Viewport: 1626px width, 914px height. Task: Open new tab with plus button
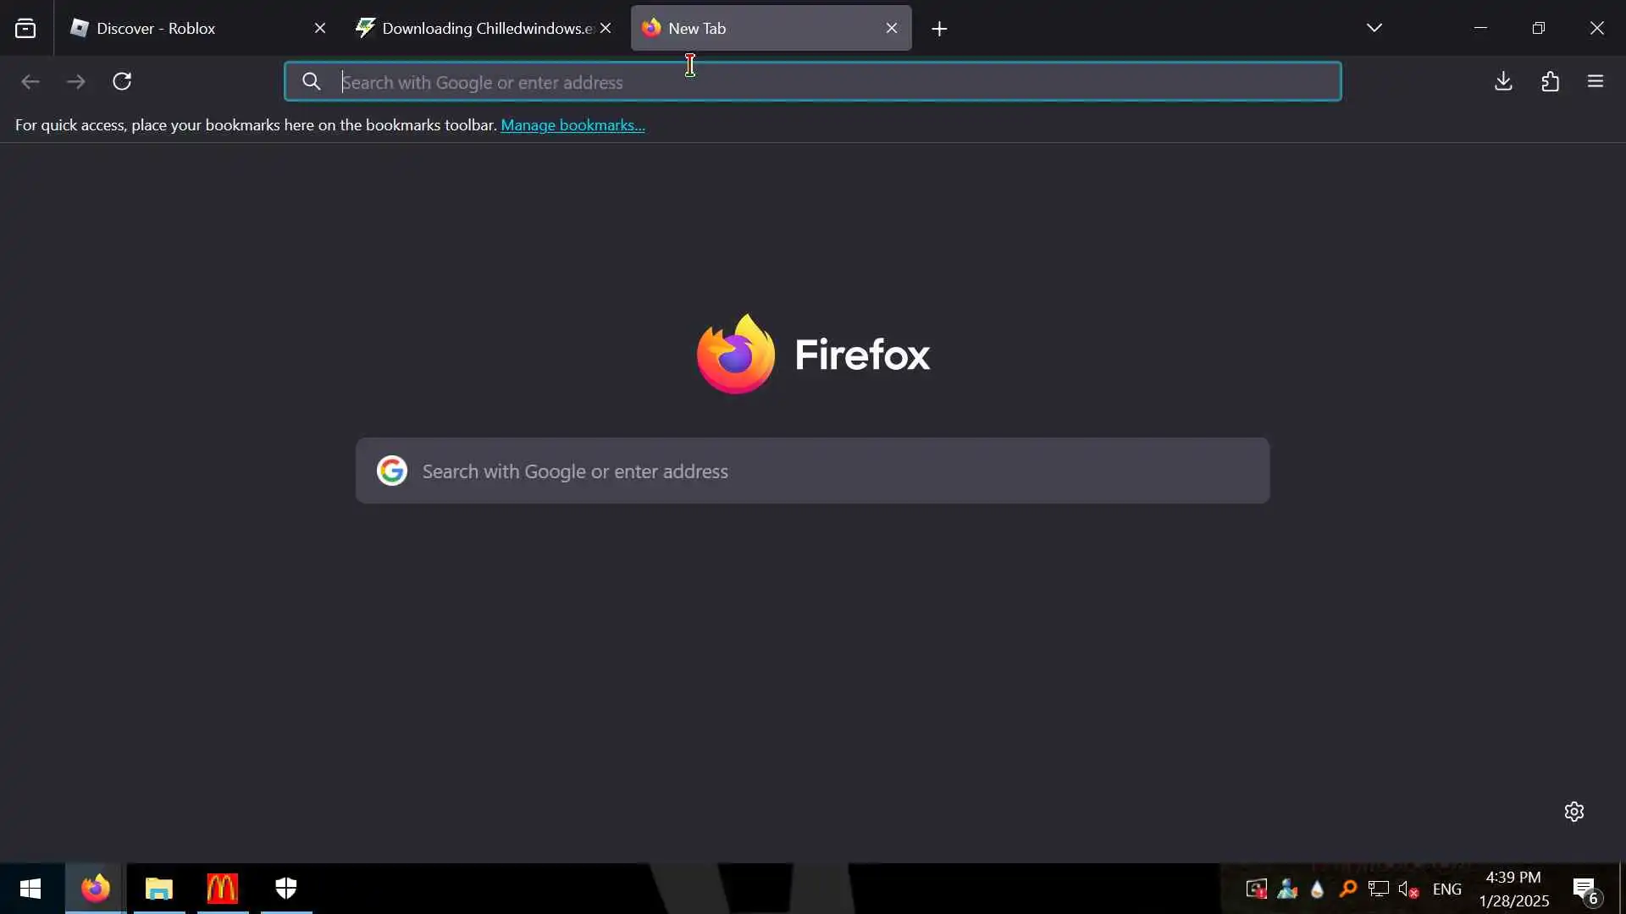tap(939, 29)
